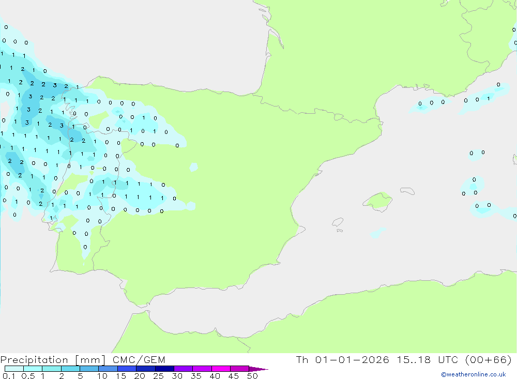Select the 0.5–1 mm legend color
This screenshot has height=379, width=517.
tap(33, 369)
